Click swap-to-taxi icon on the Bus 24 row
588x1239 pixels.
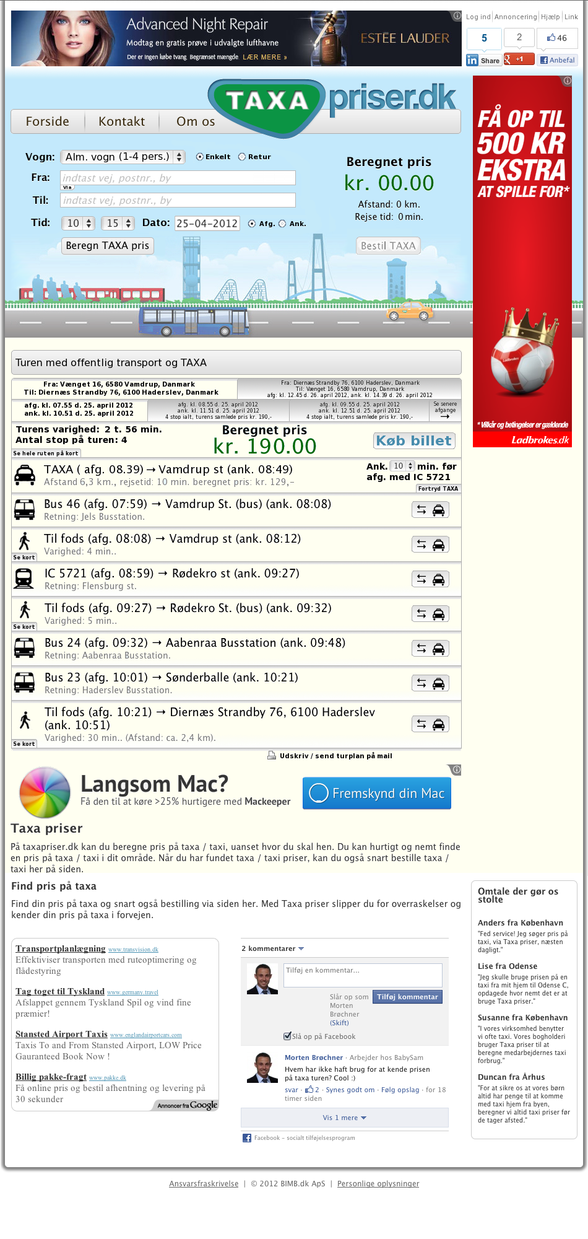(x=430, y=649)
